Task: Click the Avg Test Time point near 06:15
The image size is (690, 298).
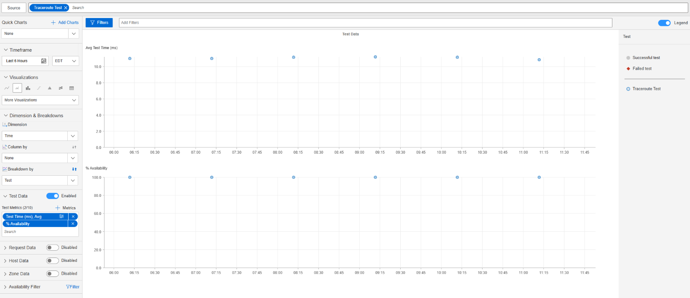Action: [x=130, y=59]
